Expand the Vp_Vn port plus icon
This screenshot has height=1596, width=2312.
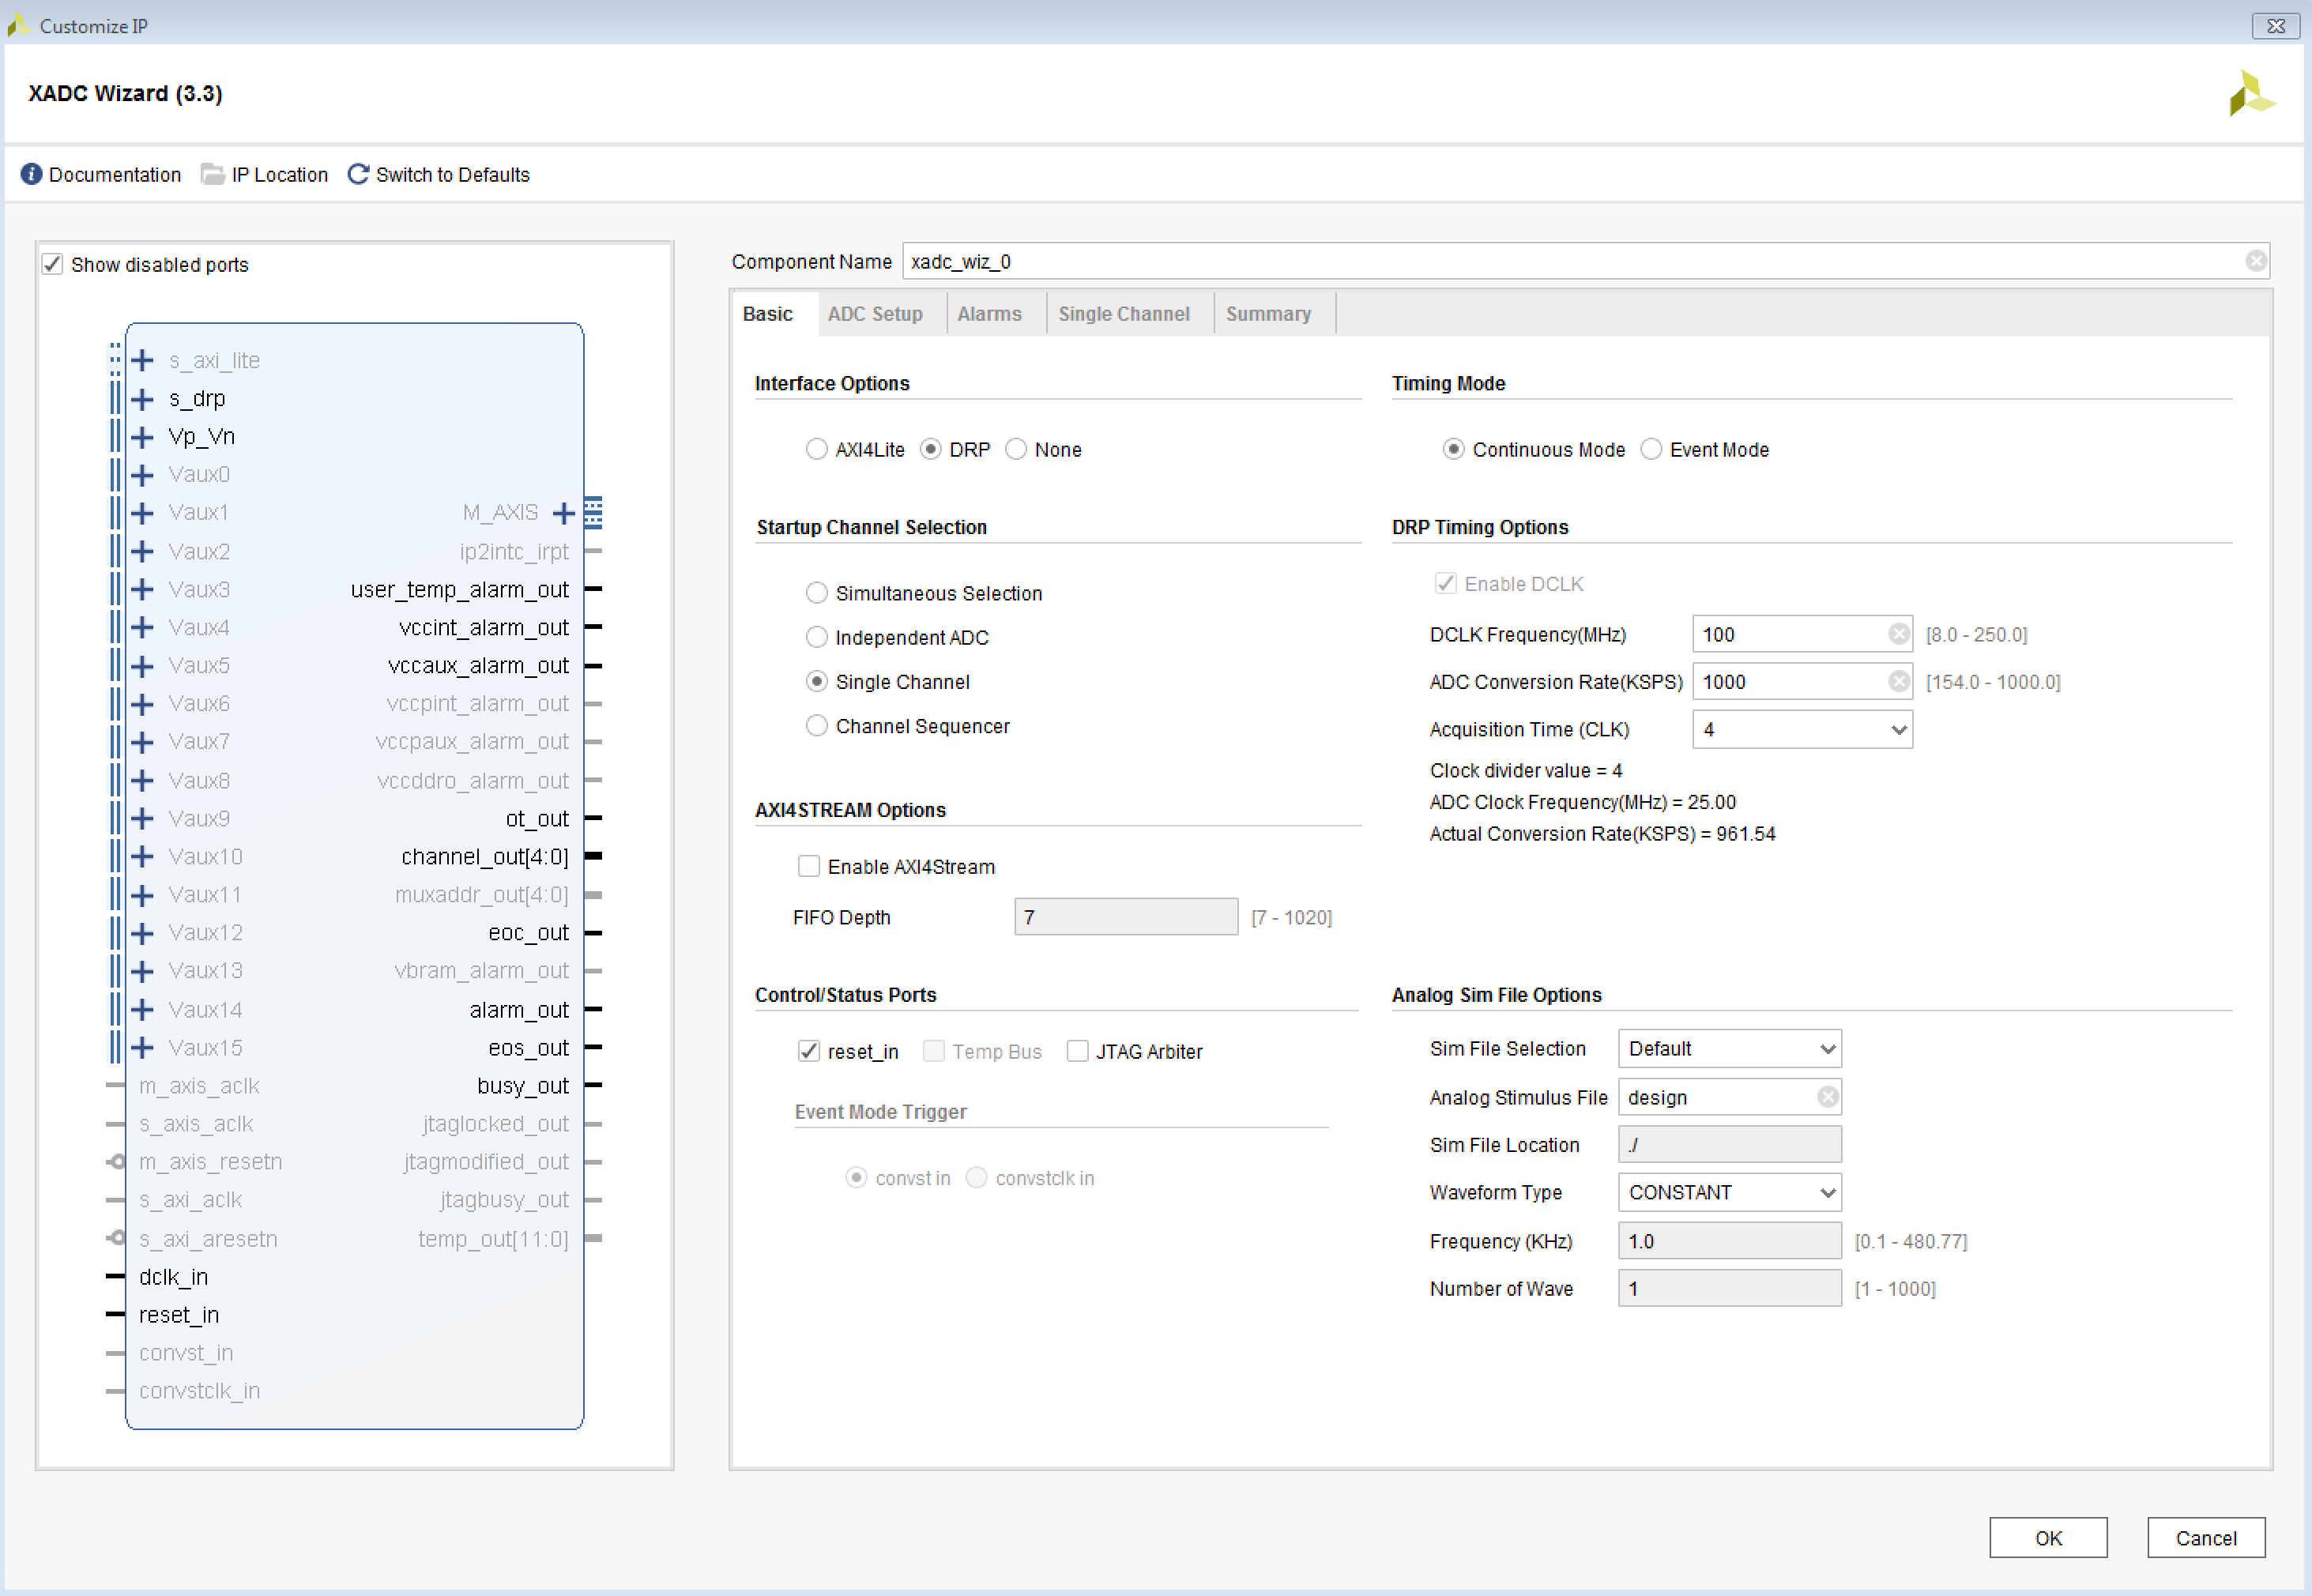click(143, 437)
